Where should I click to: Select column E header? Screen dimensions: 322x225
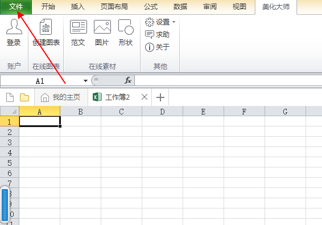click(203, 111)
